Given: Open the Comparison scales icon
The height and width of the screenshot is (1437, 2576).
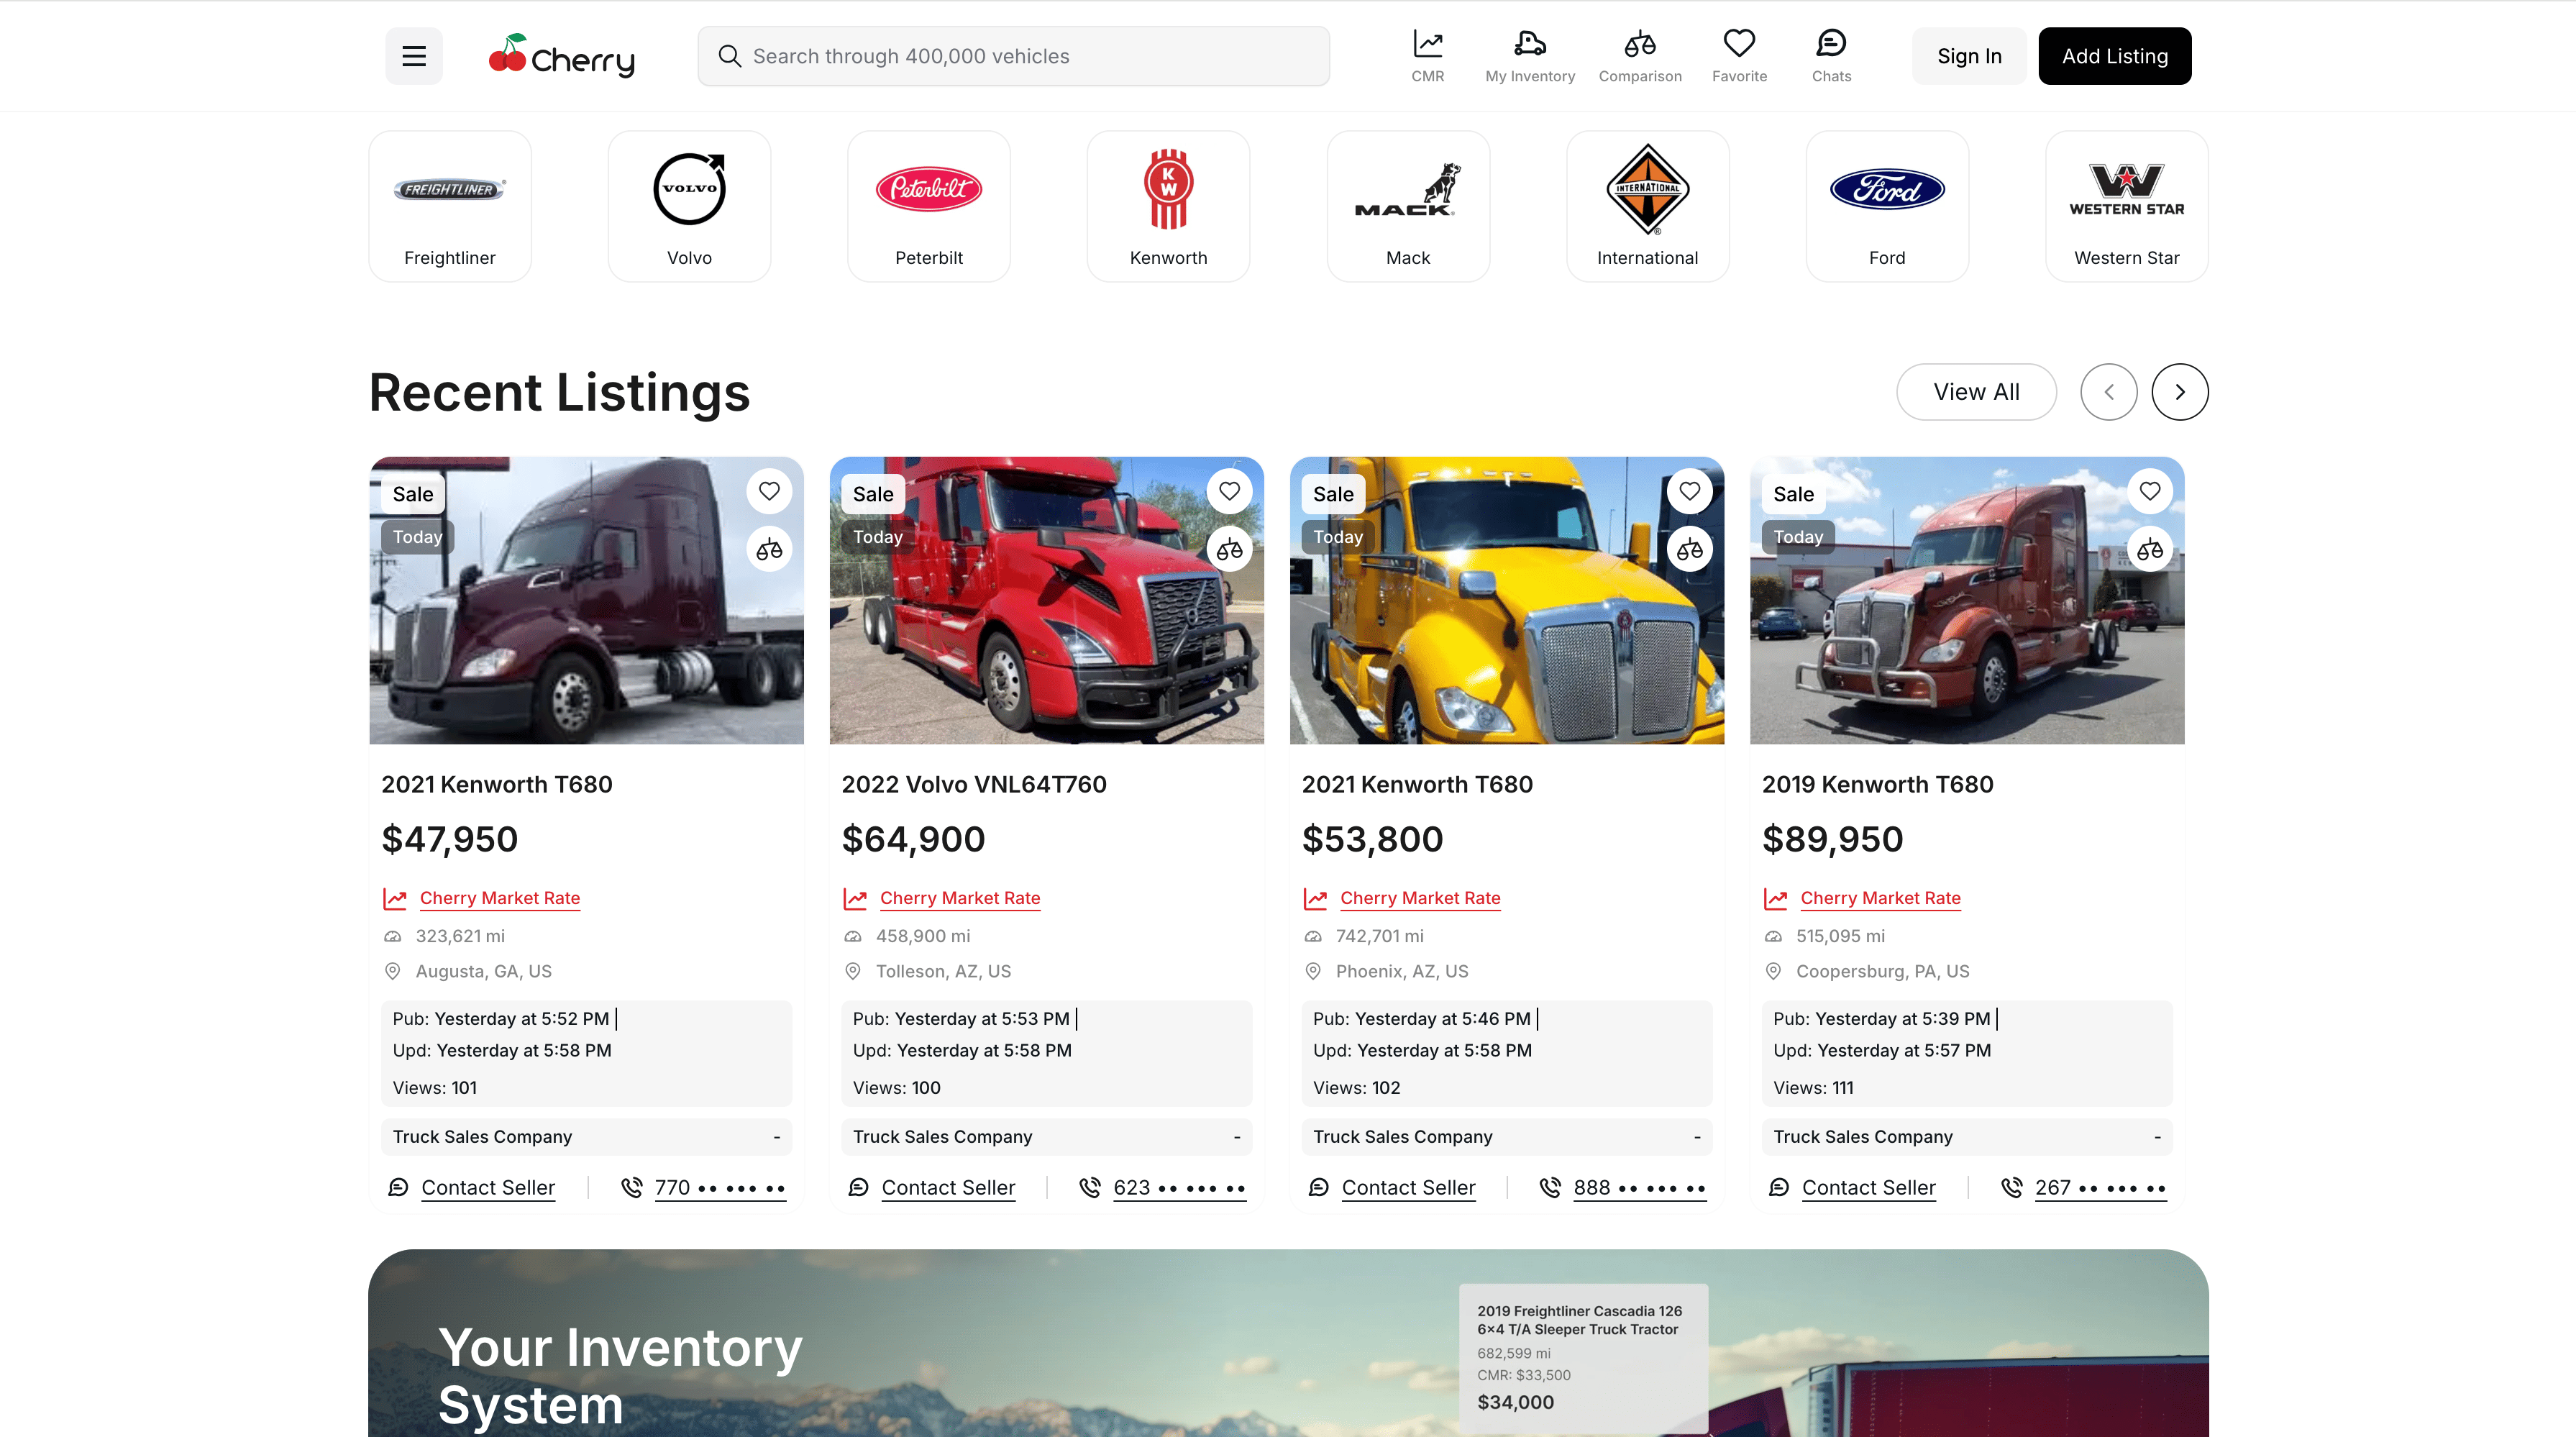Looking at the screenshot, I should click(1639, 44).
